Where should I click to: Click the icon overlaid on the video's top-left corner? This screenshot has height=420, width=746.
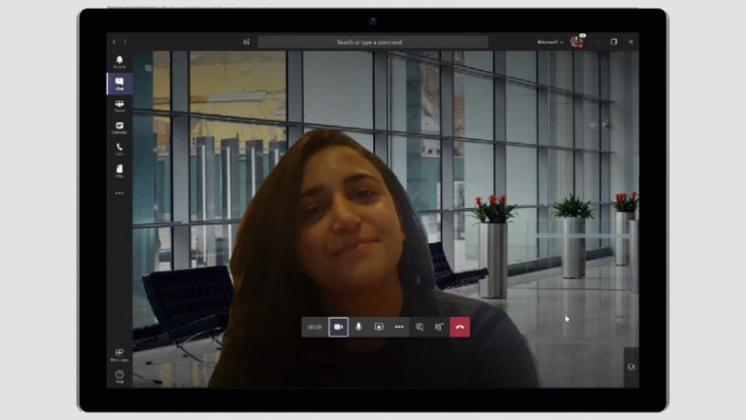click(x=149, y=68)
